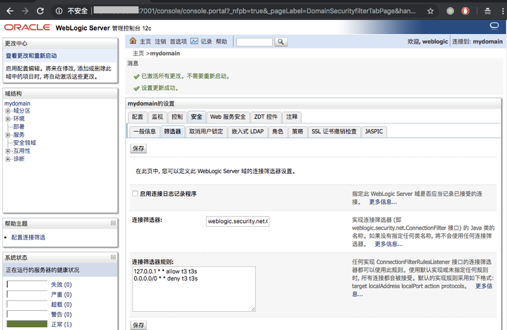Click the 严重 (0) health status link
The width and height of the screenshot is (507, 330).
62,295
